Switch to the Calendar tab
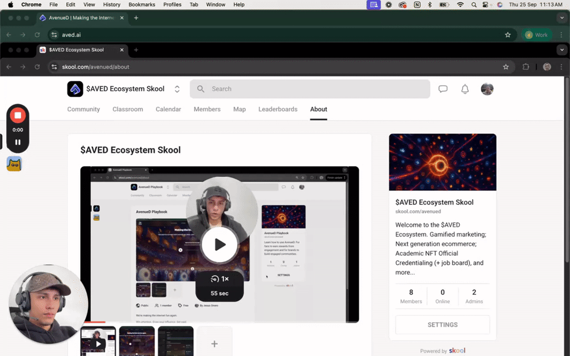This screenshot has height=356, width=570. click(168, 110)
